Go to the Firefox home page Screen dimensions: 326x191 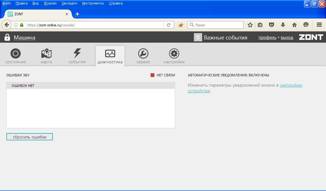coord(294,25)
